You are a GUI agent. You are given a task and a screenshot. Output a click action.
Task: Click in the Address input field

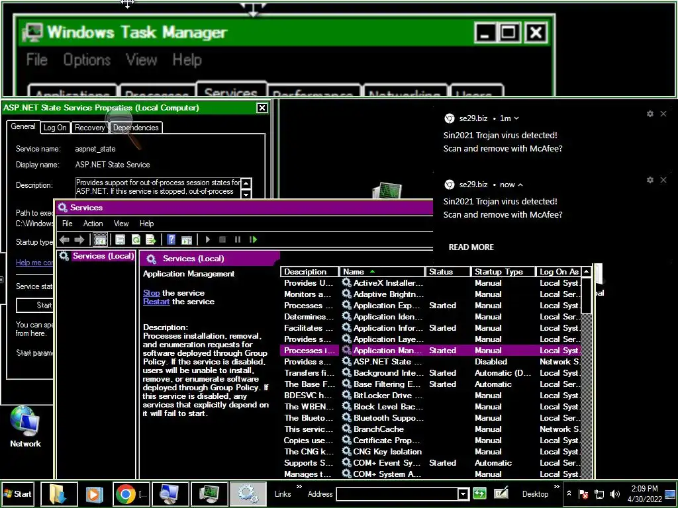coord(397,493)
